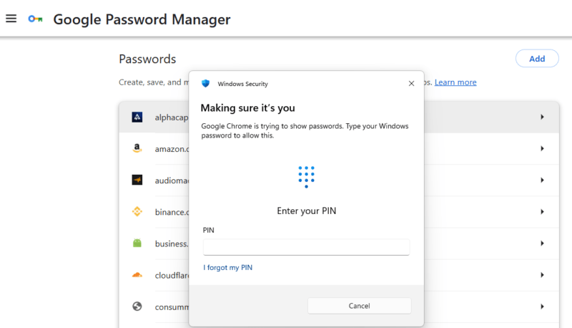This screenshot has width=572, height=328.
Task: Click the I forgot my PIN link
Action: coord(227,268)
